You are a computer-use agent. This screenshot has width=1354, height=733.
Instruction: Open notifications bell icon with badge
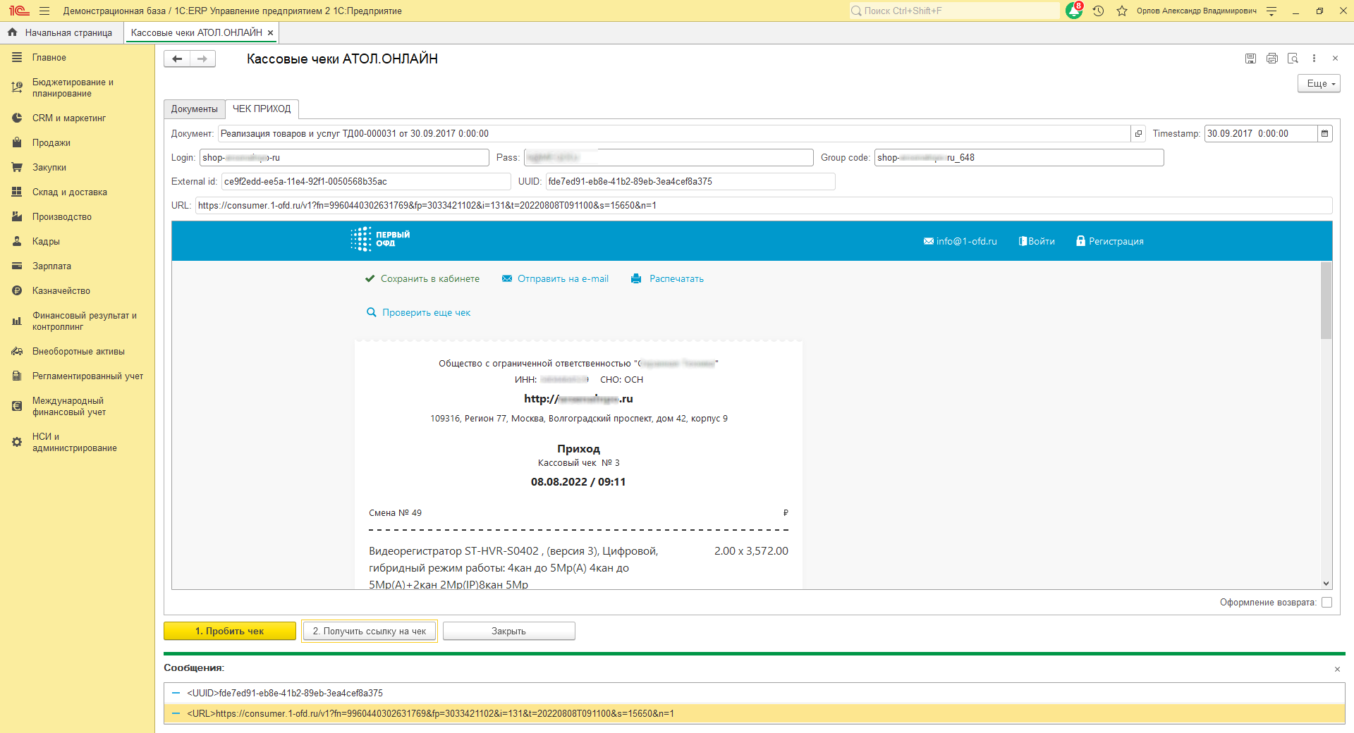(x=1074, y=11)
